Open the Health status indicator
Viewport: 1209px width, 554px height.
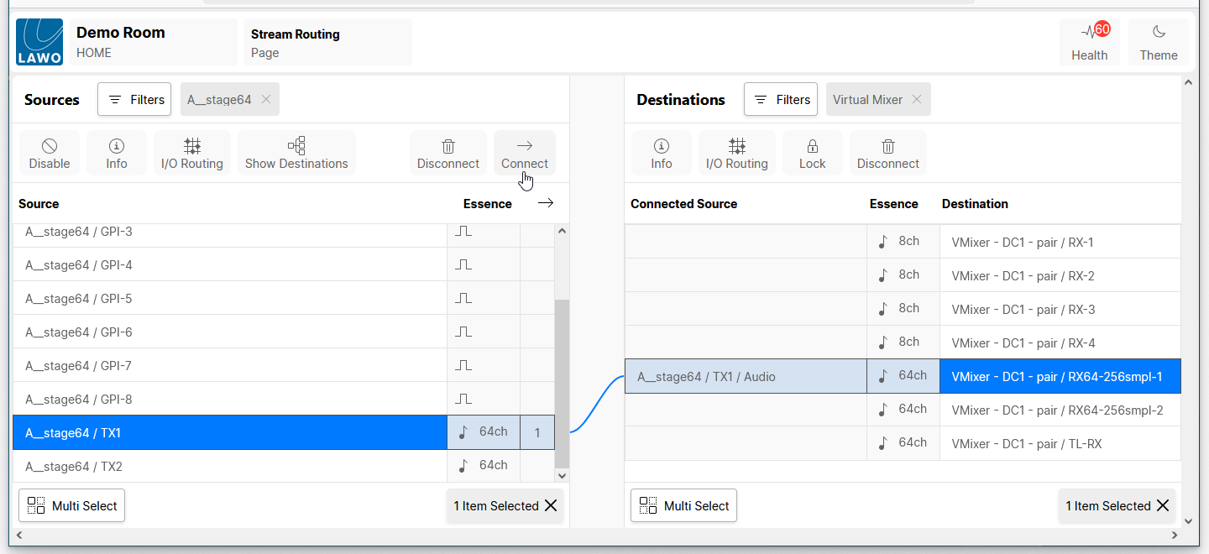click(1089, 42)
